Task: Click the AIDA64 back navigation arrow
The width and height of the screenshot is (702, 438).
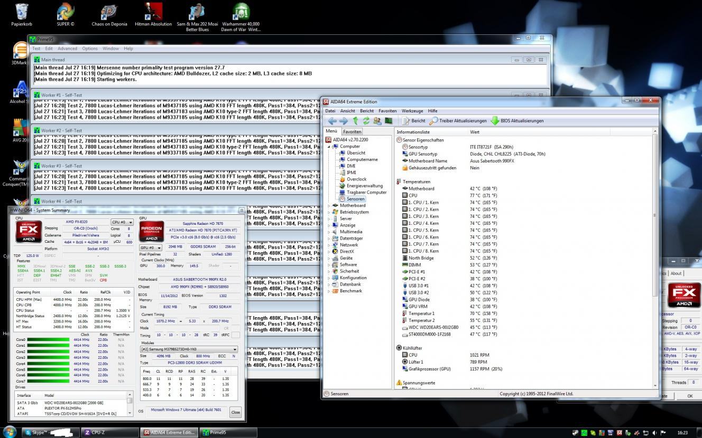Action: 332,121
